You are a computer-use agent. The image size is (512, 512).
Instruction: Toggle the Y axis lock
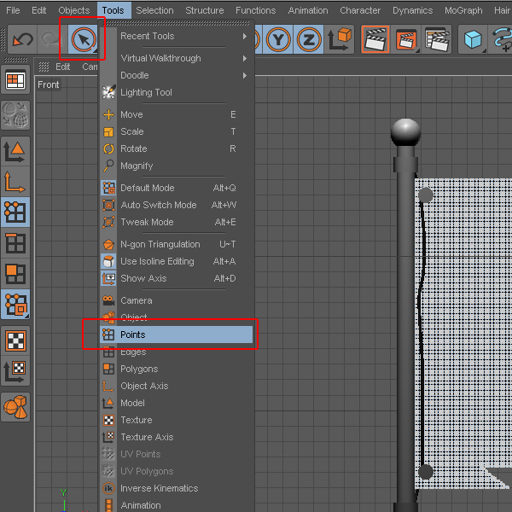point(278,40)
